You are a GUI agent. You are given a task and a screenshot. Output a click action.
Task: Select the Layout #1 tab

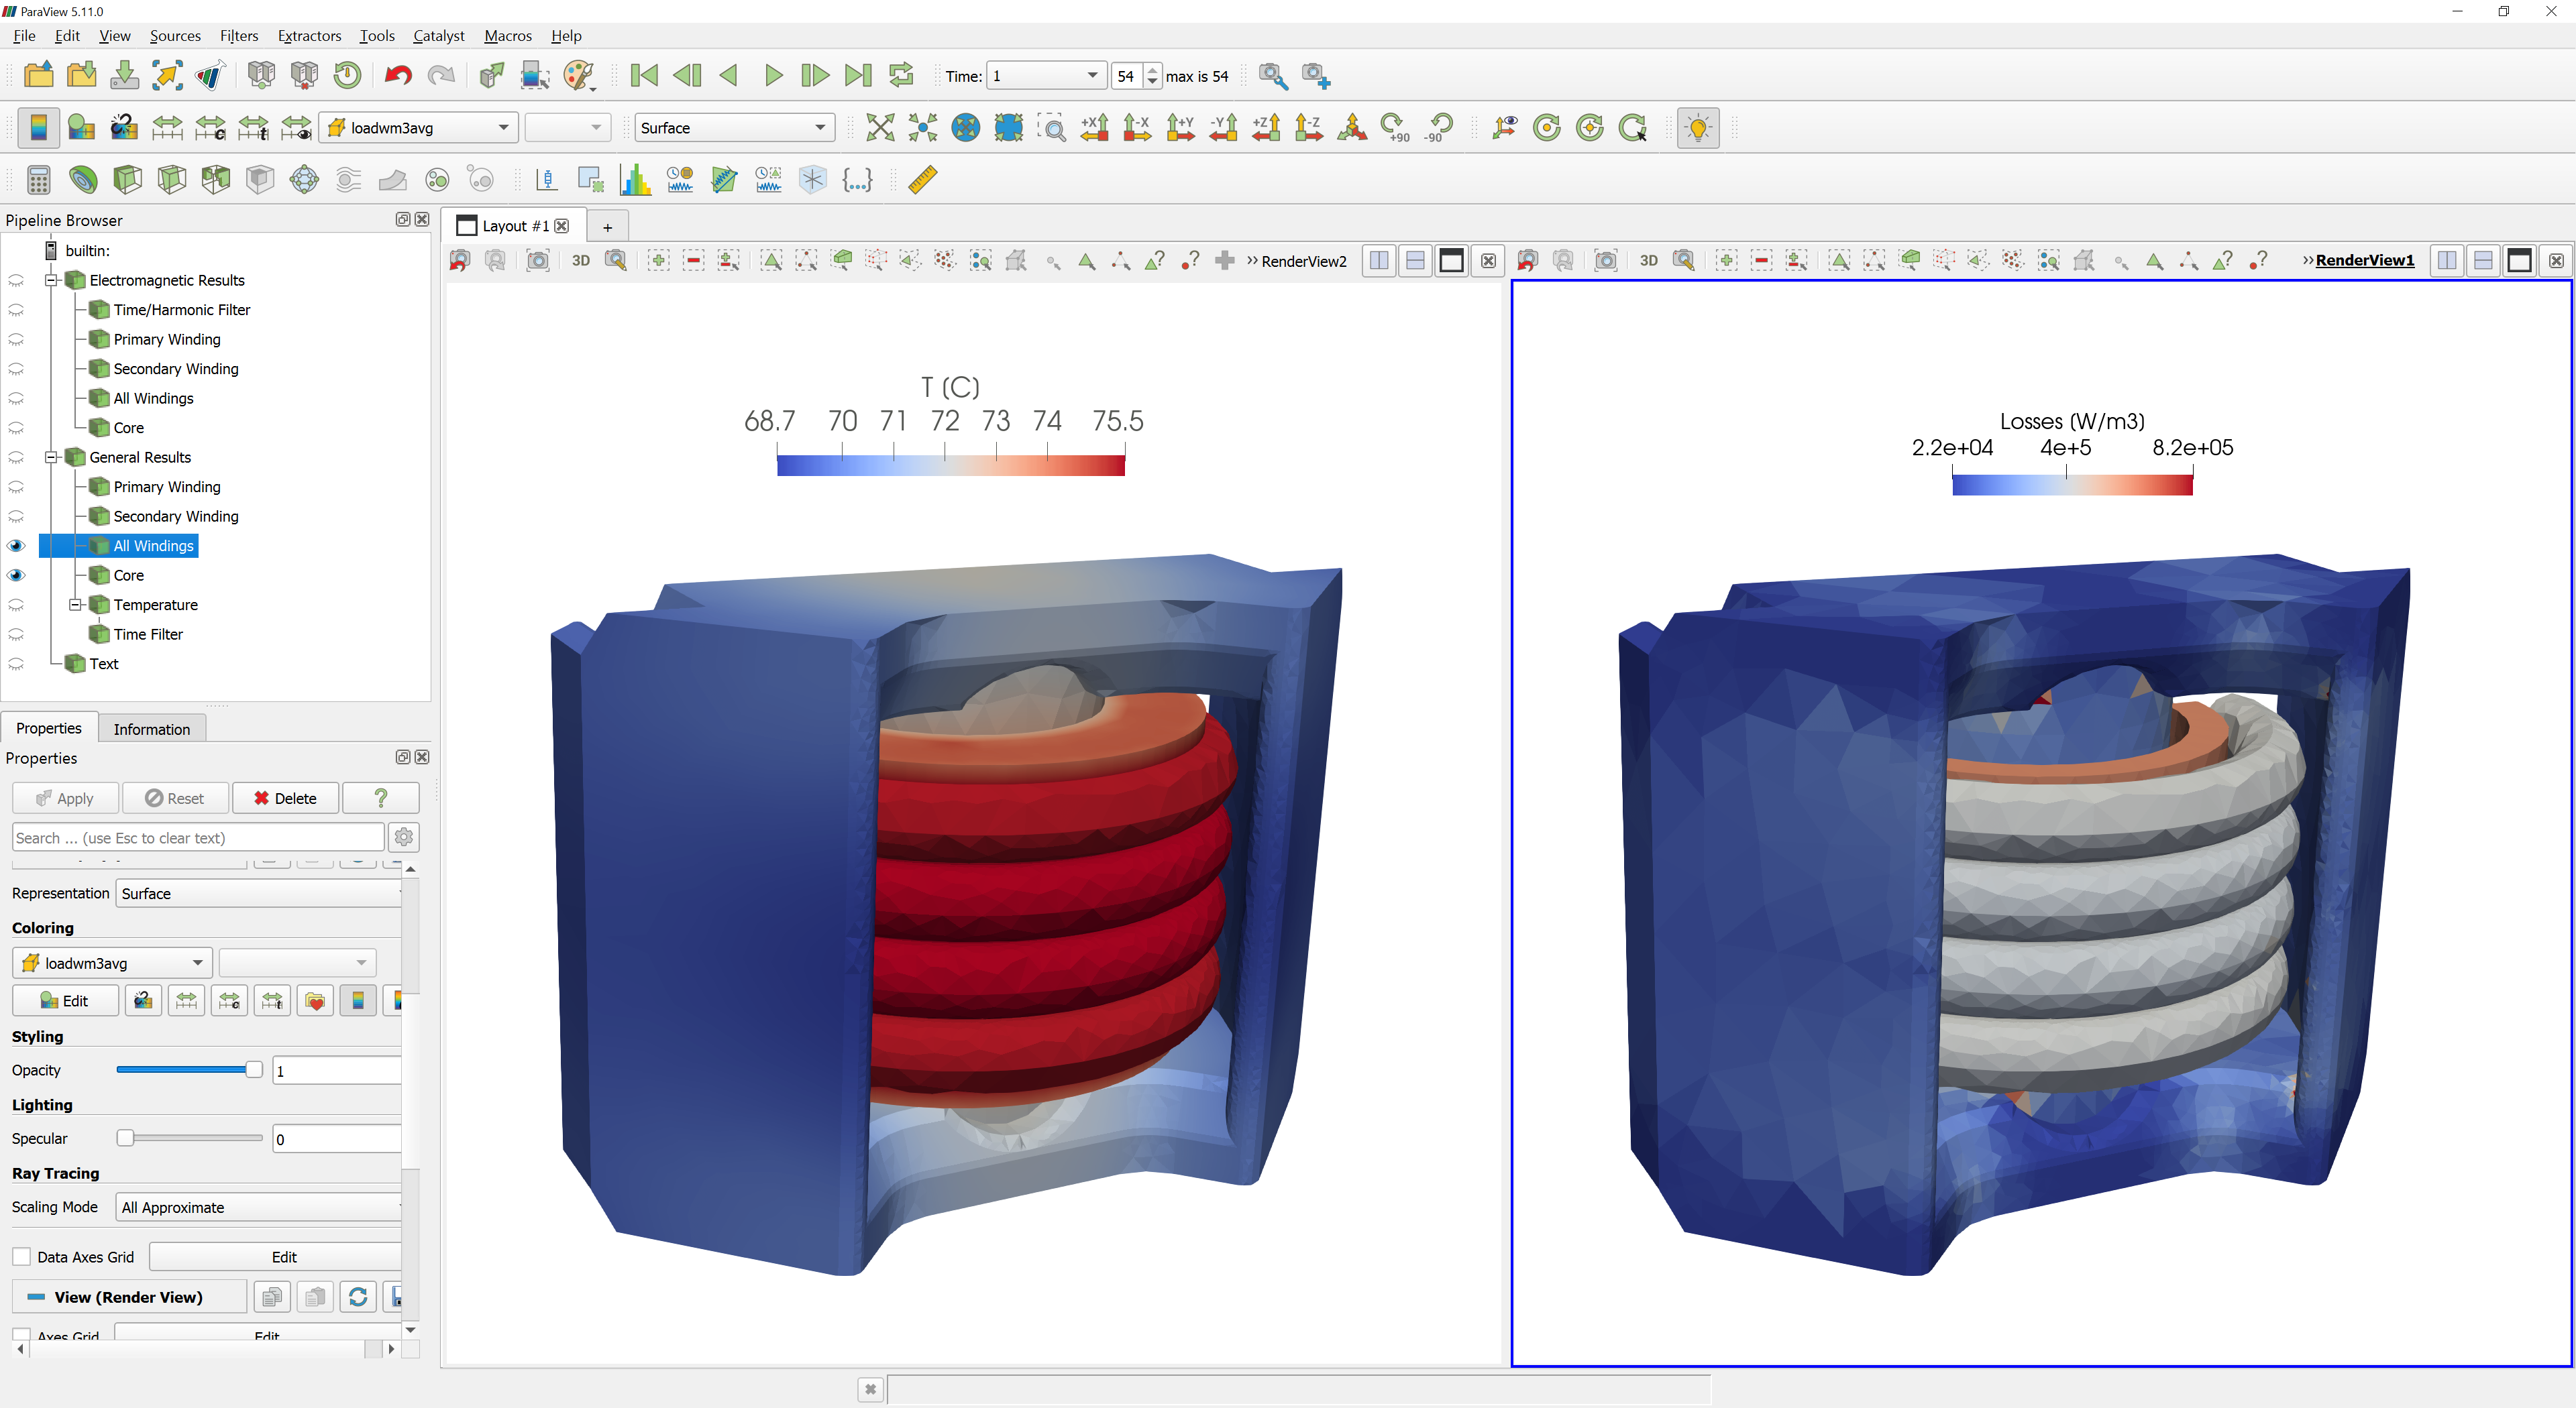tap(515, 226)
